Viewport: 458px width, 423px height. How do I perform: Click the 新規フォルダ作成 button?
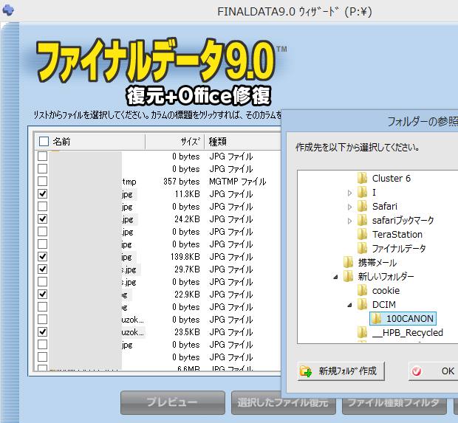coord(339,371)
